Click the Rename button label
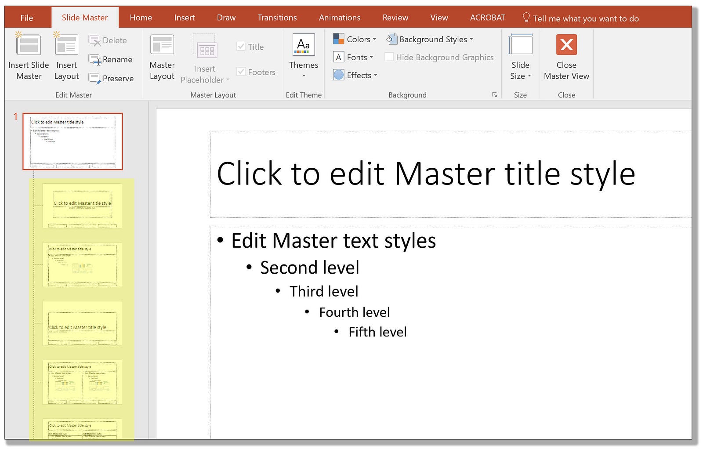703x449 pixels. [x=117, y=59]
